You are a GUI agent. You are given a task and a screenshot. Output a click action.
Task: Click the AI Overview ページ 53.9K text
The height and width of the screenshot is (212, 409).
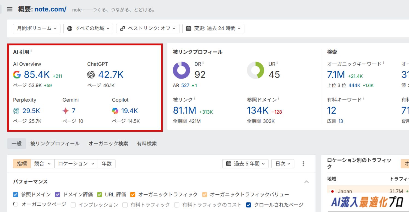pos(27,85)
